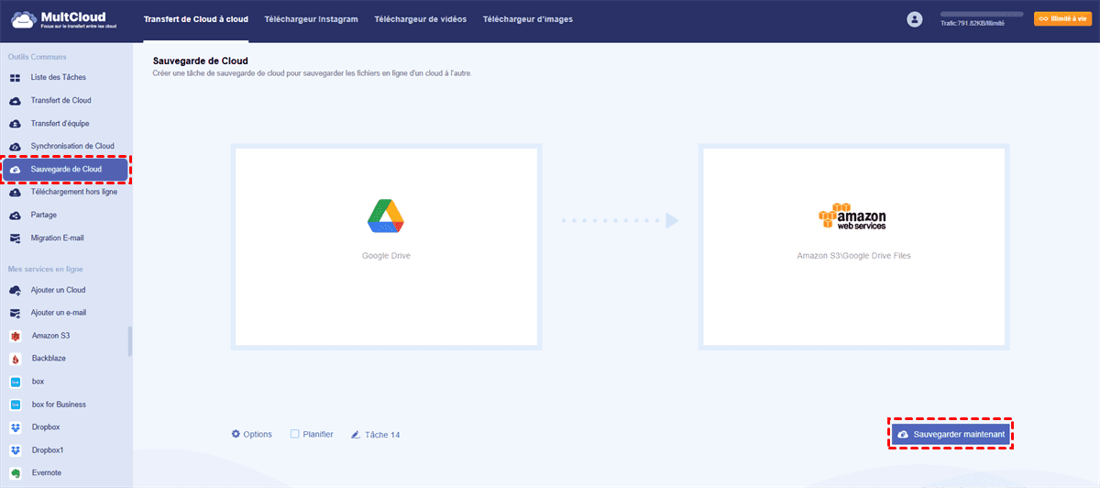Switch to Transfert de Cloud à cloud tab
The width and height of the screenshot is (1100, 488).
pos(196,19)
